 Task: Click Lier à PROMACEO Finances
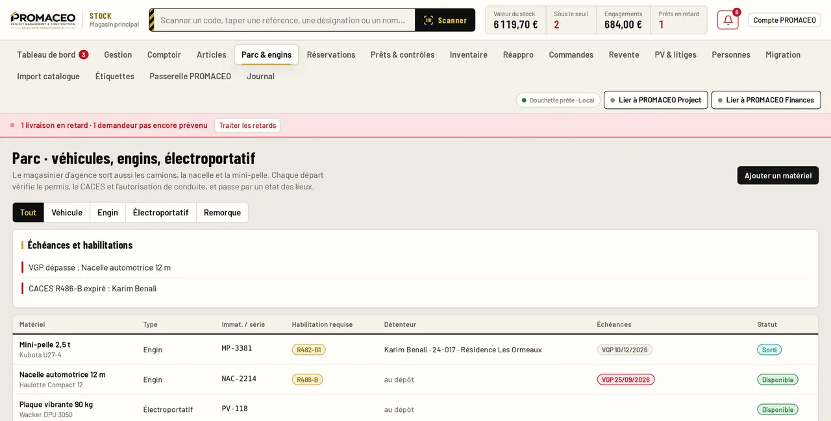(x=766, y=100)
